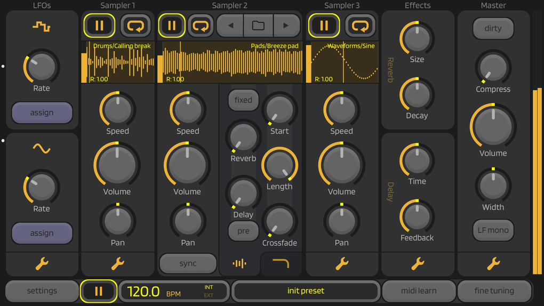Select the sine LFO waveform icon
Viewport: 544px width, 306px height.
pyautogui.click(x=42, y=149)
